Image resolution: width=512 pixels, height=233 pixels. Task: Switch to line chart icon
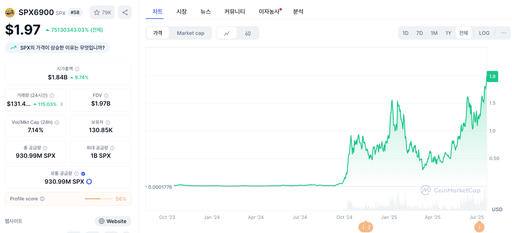pos(227,33)
